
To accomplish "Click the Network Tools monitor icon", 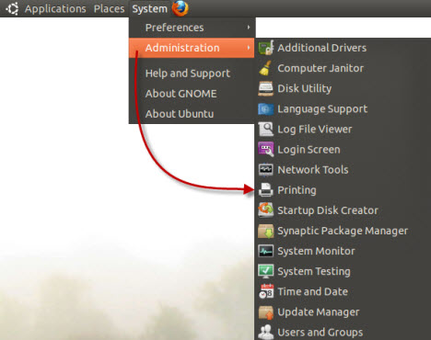I will click(266, 170).
